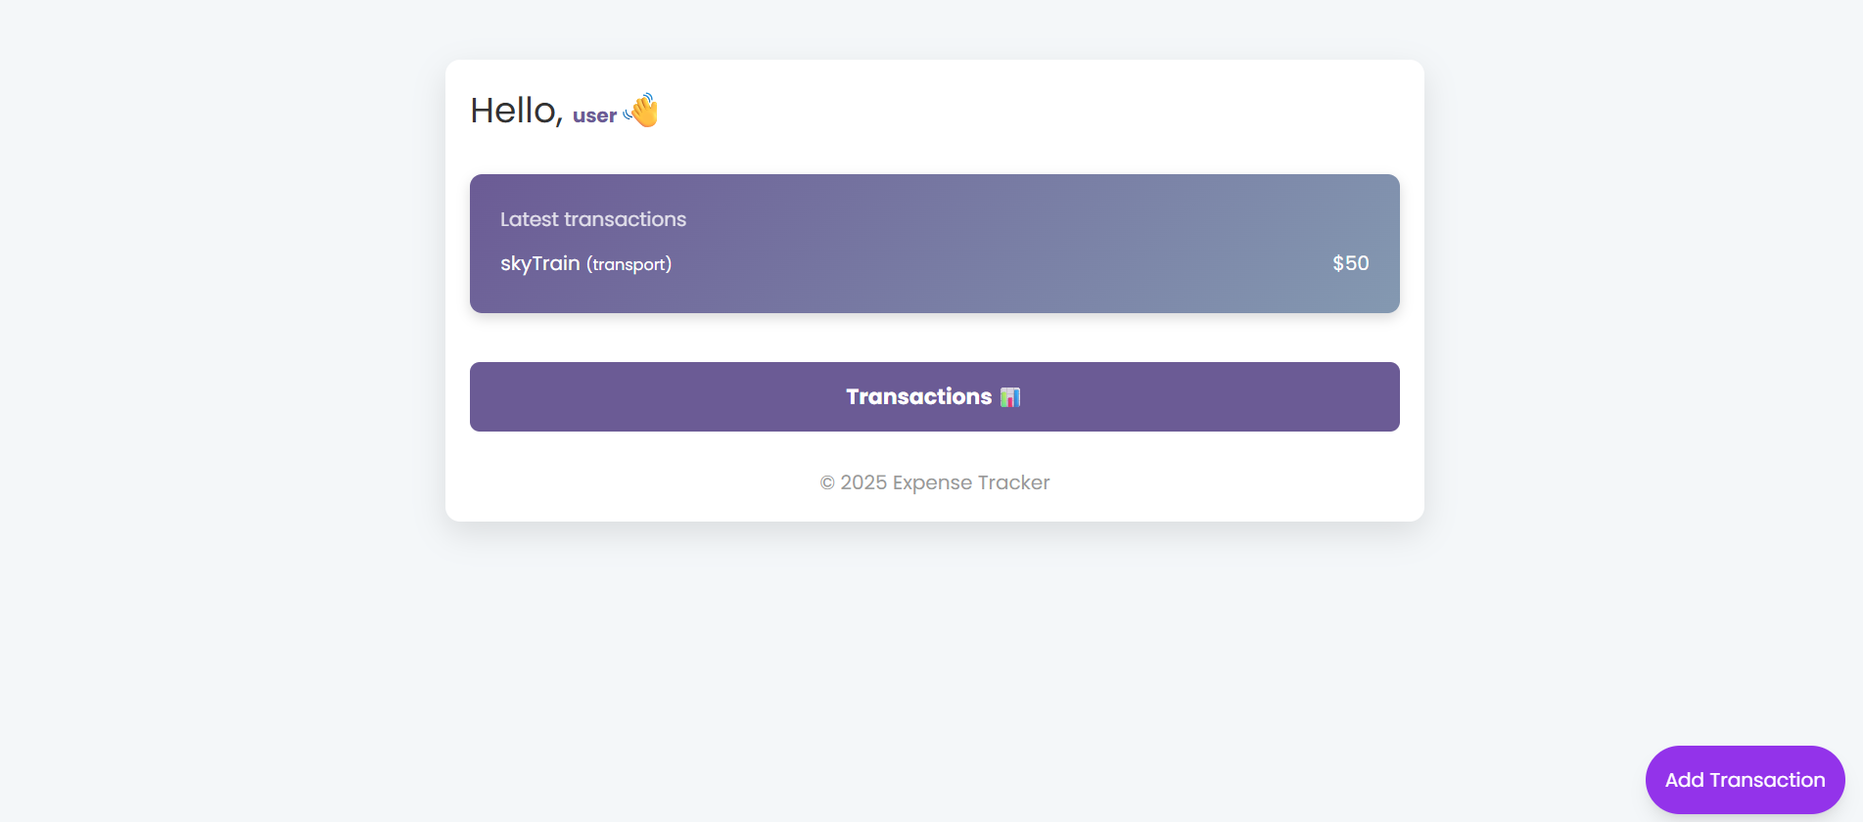The width and height of the screenshot is (1863, 822).
Task: Click the copyright symbol in footer
Action: pyautogui.click(x=825, y=481)
